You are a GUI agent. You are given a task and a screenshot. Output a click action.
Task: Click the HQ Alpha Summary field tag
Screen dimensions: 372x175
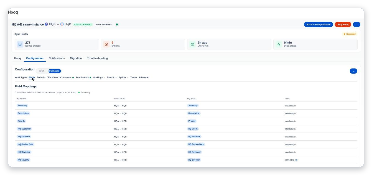click(x=22, y=106)
